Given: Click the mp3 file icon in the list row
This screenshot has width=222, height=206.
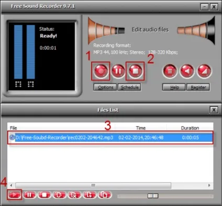Looking at the screenshot, I should pos(12,137).
